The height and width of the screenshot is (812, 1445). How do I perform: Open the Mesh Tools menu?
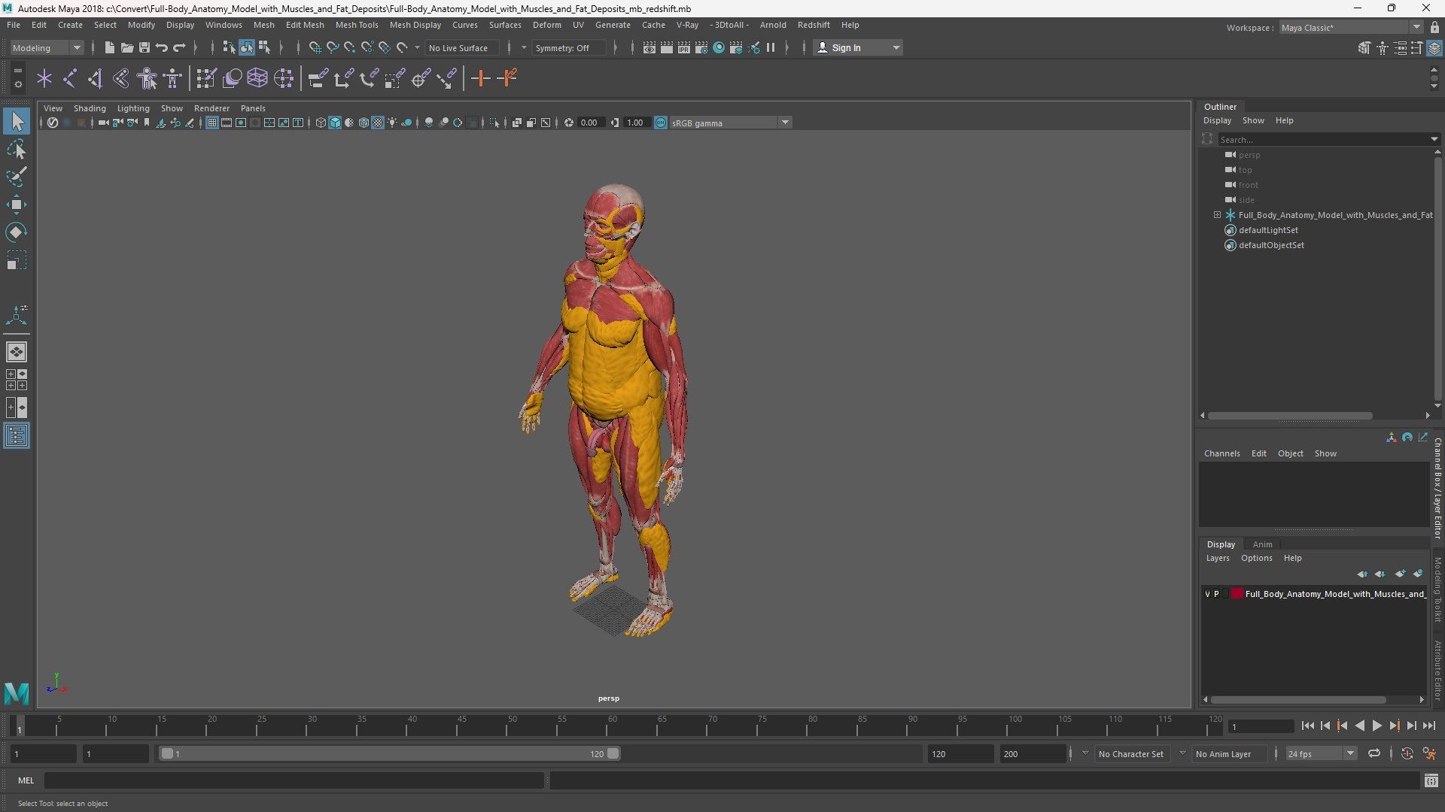tap(357, 25)
